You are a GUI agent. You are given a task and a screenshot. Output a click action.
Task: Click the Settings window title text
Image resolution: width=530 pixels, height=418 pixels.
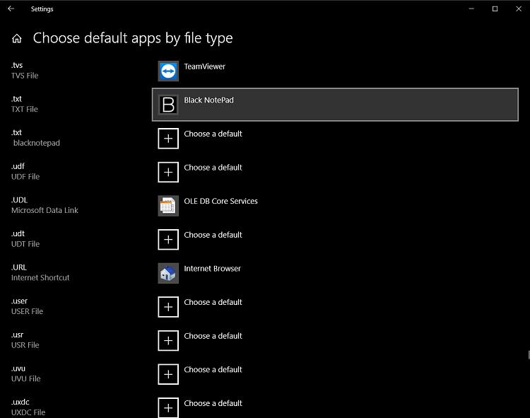pyautogui.click(x=42, y=9)
